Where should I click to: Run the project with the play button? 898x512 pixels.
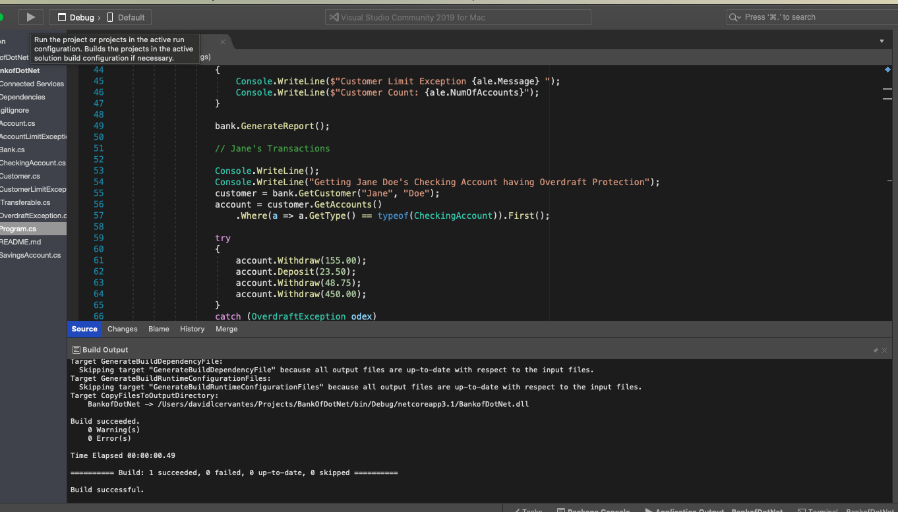(31, 18)
